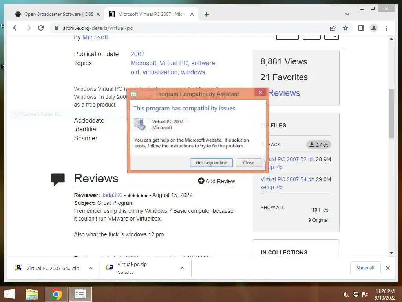Viewport: 402px width, 302px height.
Task: Click the Program Compatibility Assistant taskbar icon
Action: pos(80,294)
